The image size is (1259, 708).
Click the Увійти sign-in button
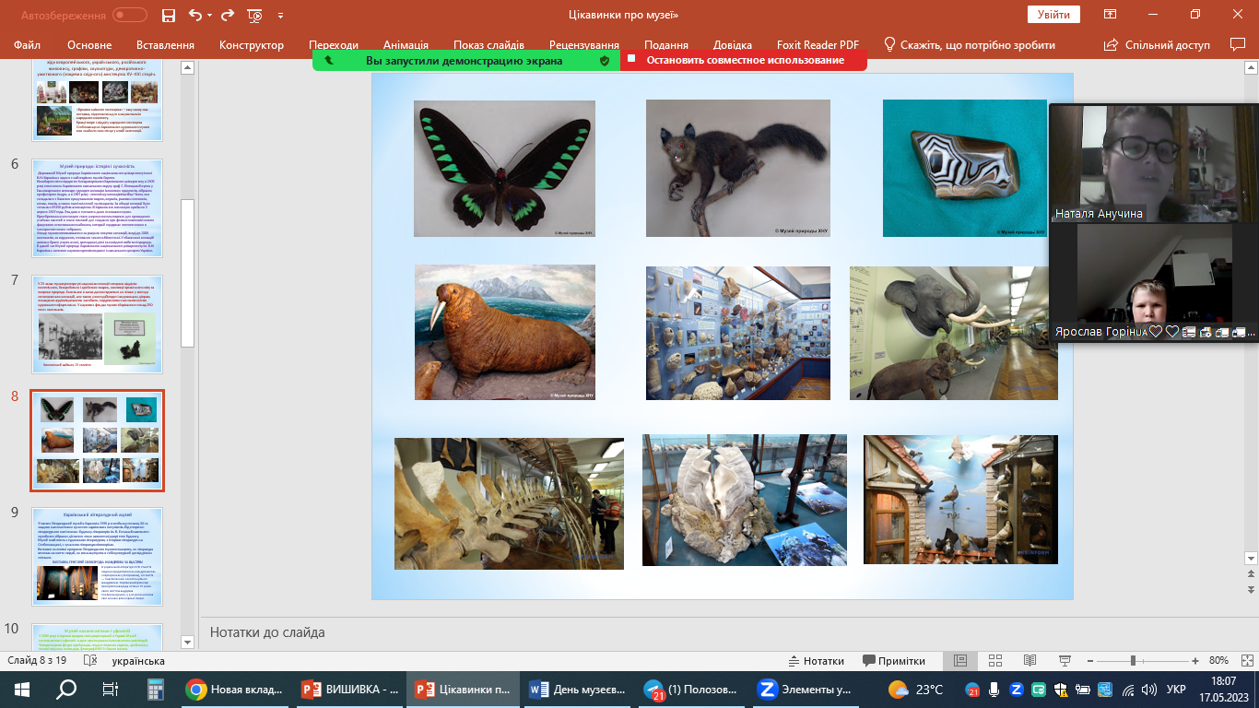pos(1053,15)
